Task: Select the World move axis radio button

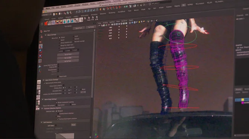Action: pos(60,40)
